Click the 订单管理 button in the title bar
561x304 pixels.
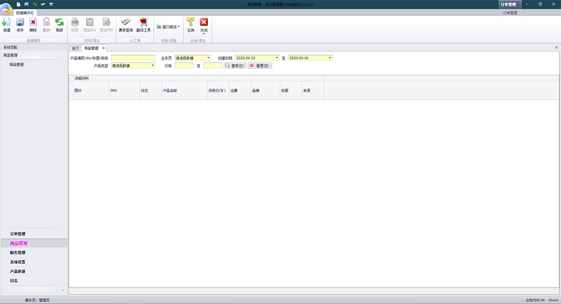point(510,4)
